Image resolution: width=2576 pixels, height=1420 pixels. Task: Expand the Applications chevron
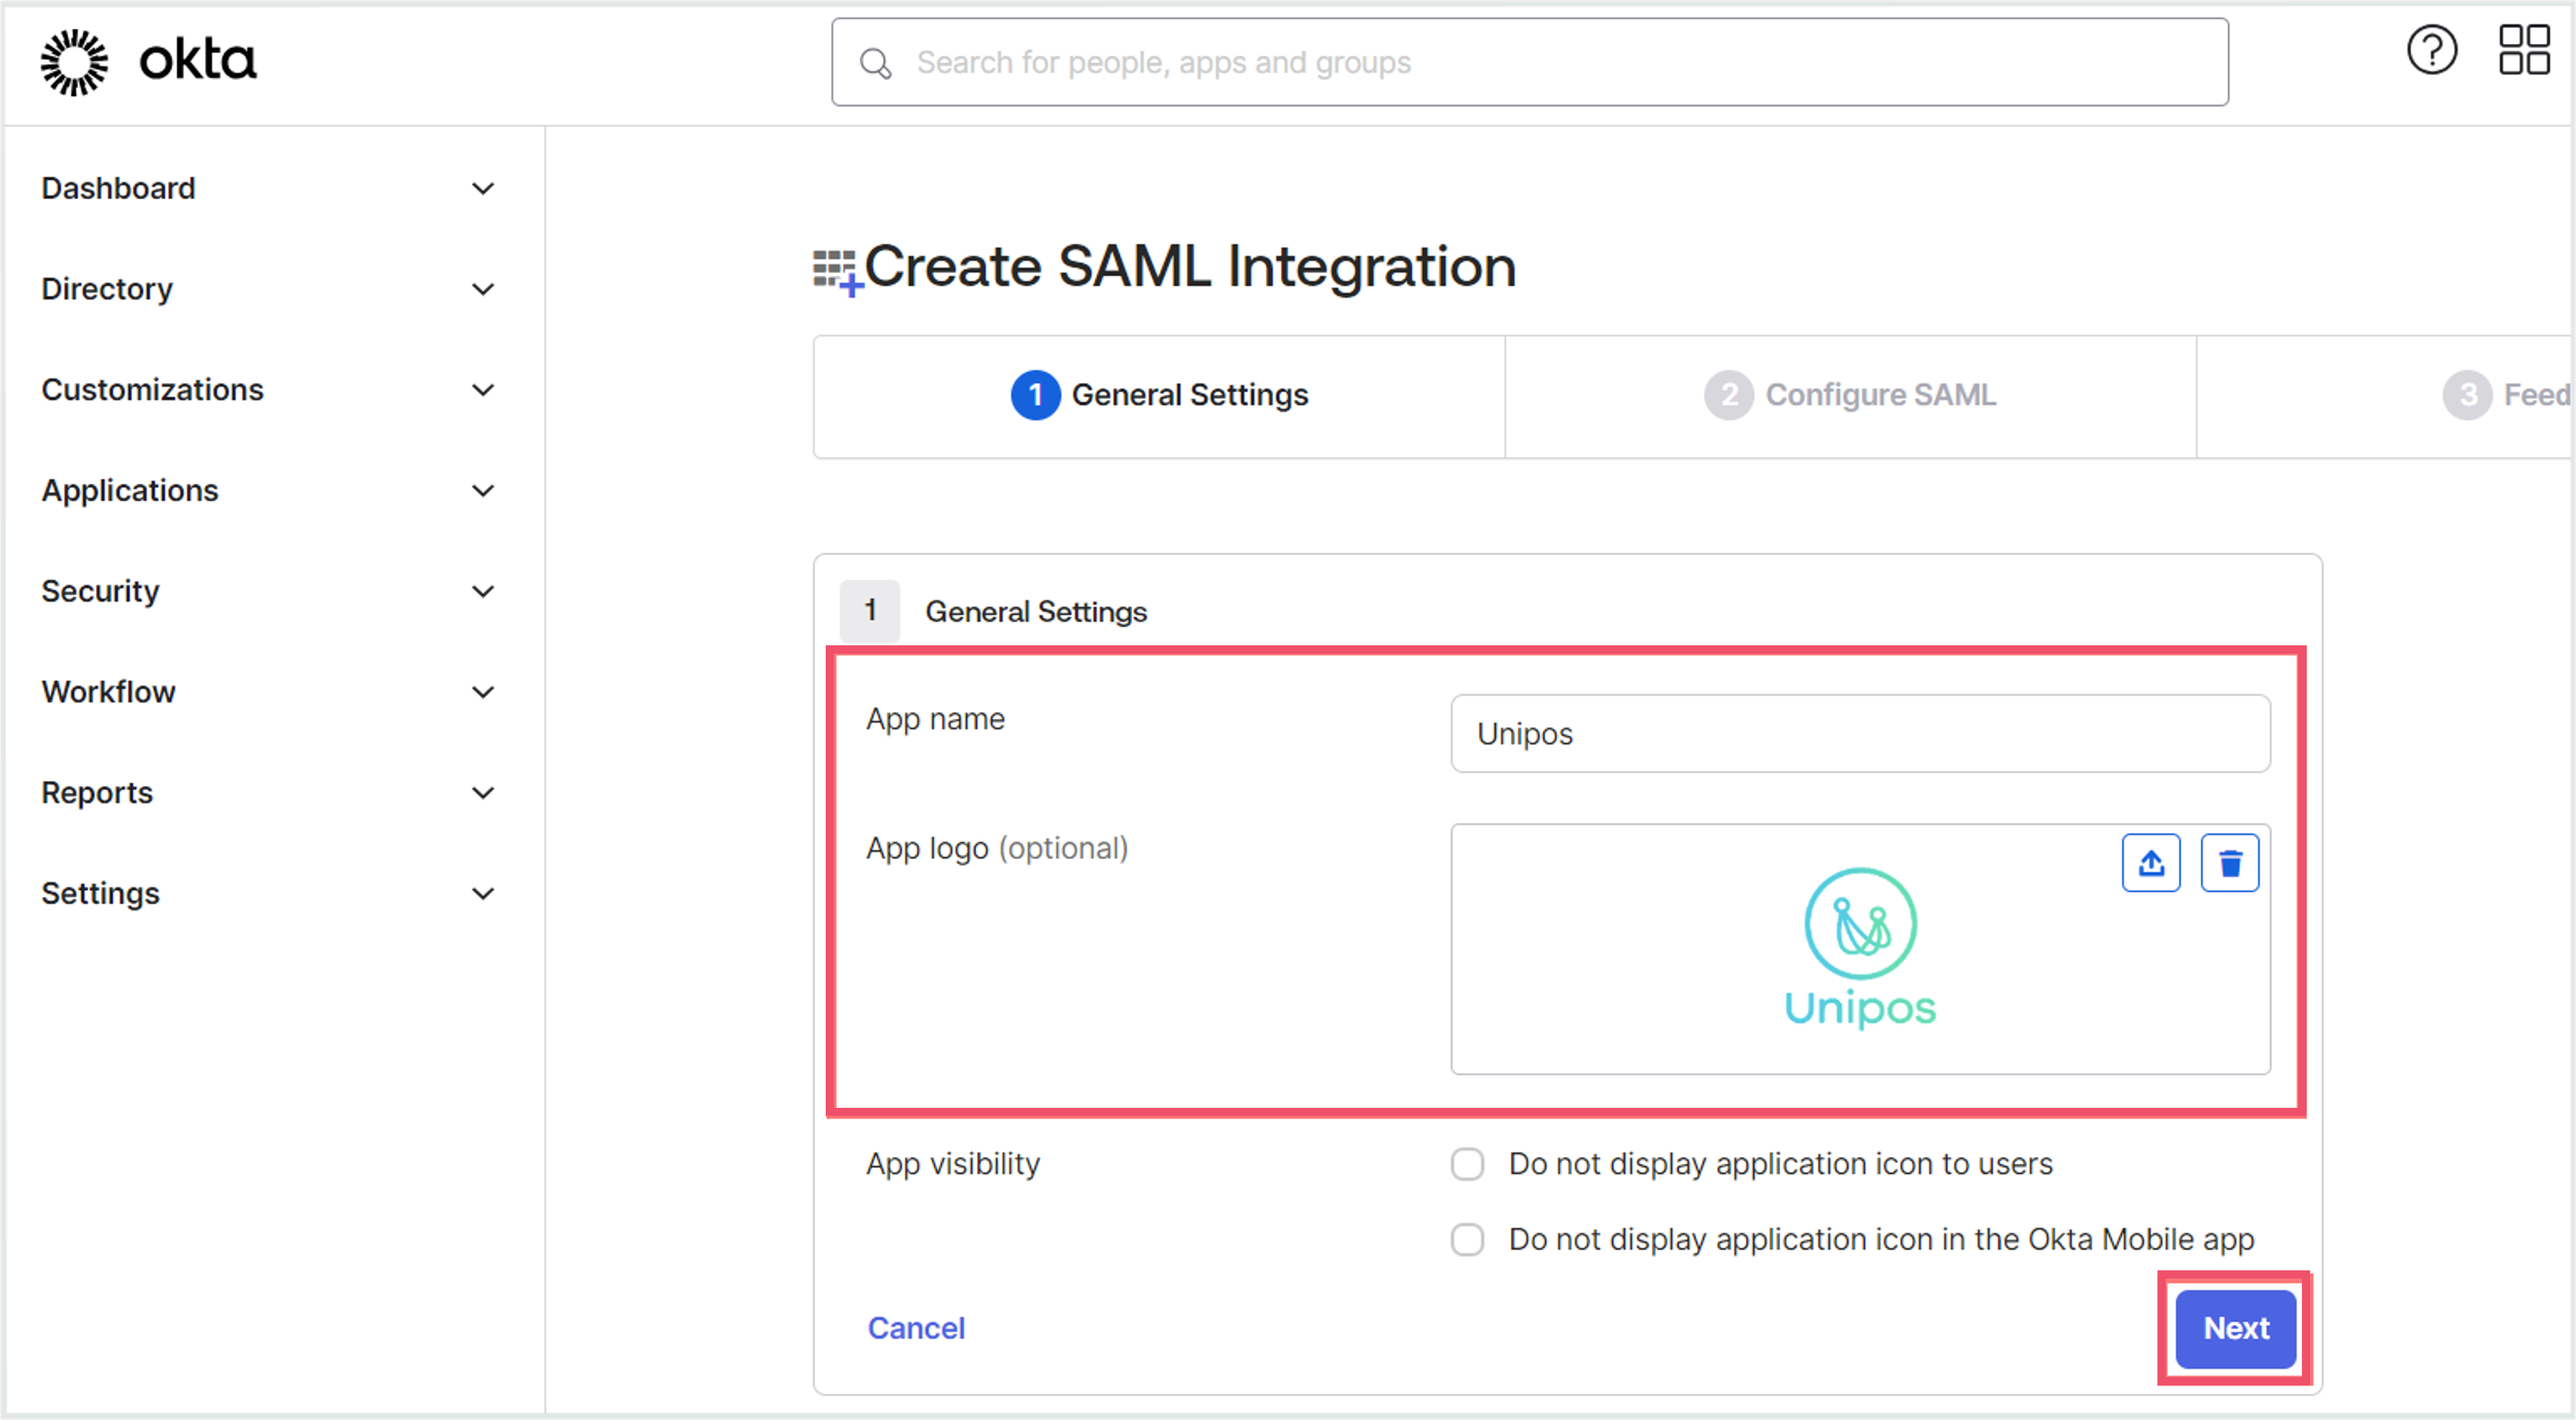[x=483, y=490]
